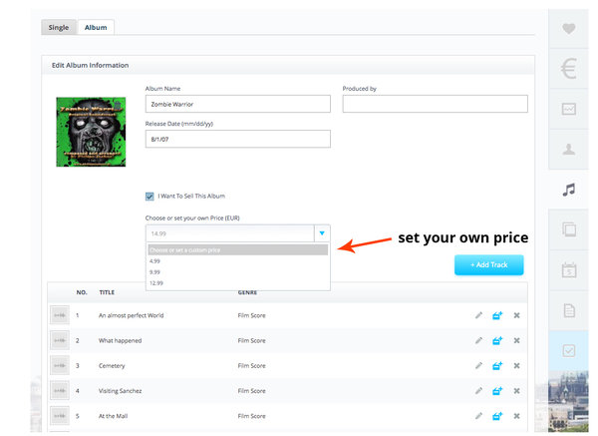Click the GENRE column header
The width and height of the screenshot is (598, 436).
tap(247, 292)
